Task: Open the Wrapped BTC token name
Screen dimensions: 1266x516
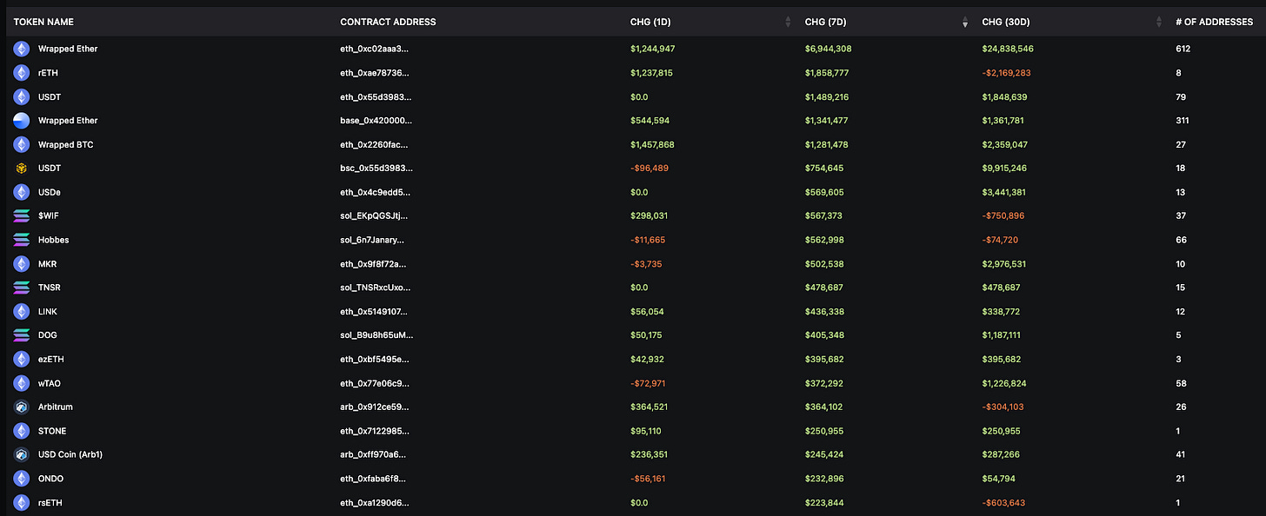Action: coord(65,144)
